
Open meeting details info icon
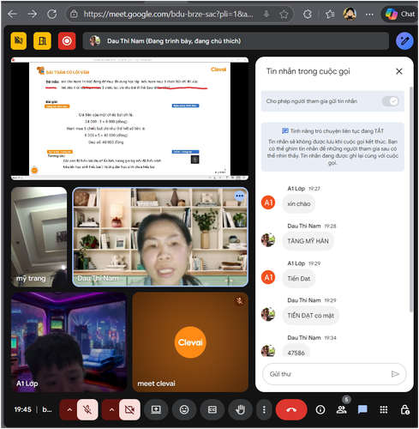click(x=320, y=409)
